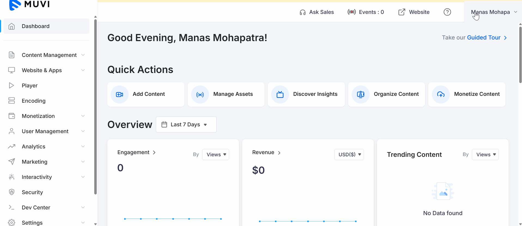522x226 pixels.
Task: Click the Add Content camera-plus icon
Action: (120, 94)
